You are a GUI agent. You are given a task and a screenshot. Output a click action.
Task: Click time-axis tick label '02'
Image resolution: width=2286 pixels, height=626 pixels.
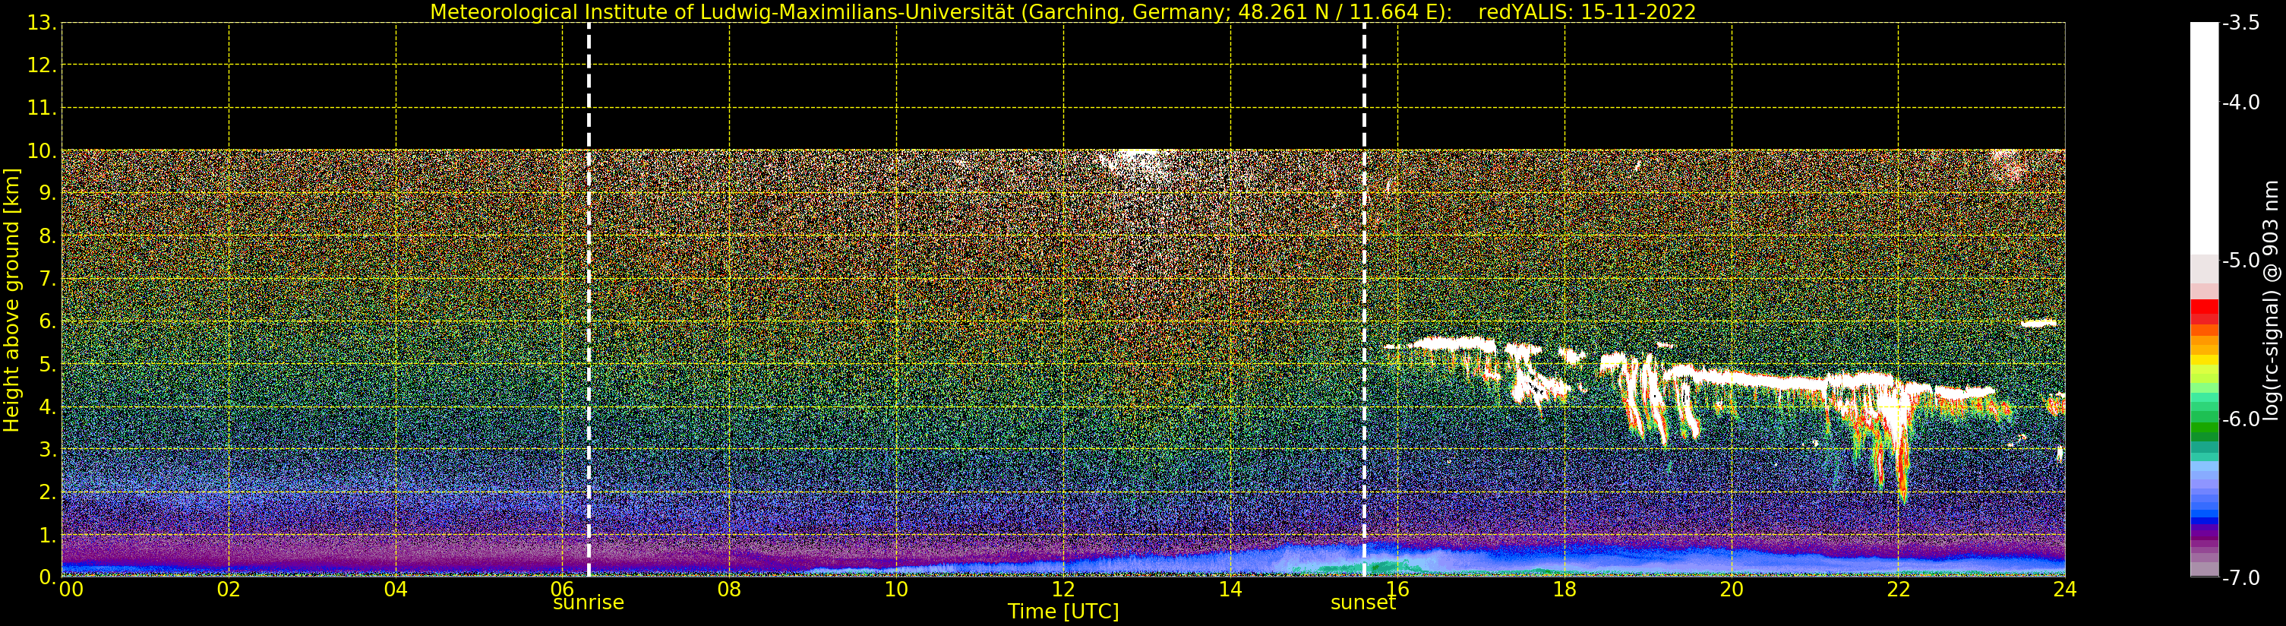pos(229,590)
